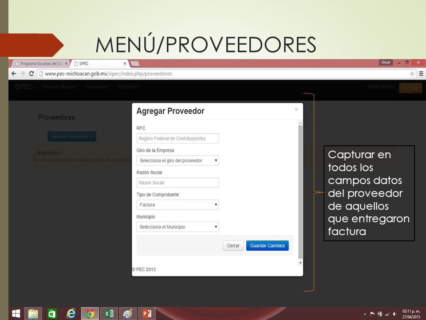Expand the Ruta de Mejora menu
The height and width of the screenshot is (320, 426).
[x=60, y=87]
